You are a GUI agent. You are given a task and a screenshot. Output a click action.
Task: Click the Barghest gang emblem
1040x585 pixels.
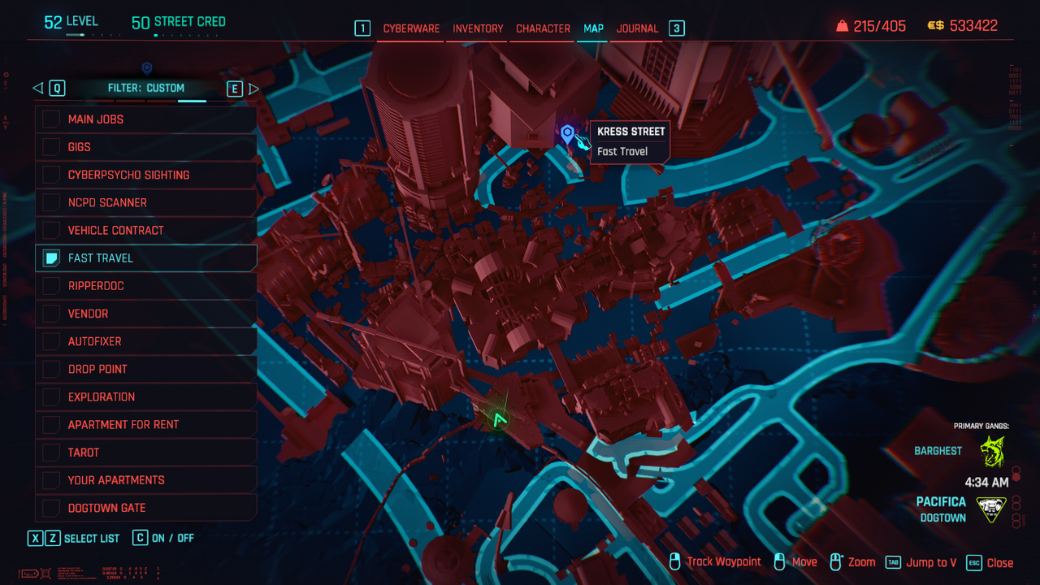point(992,452)
